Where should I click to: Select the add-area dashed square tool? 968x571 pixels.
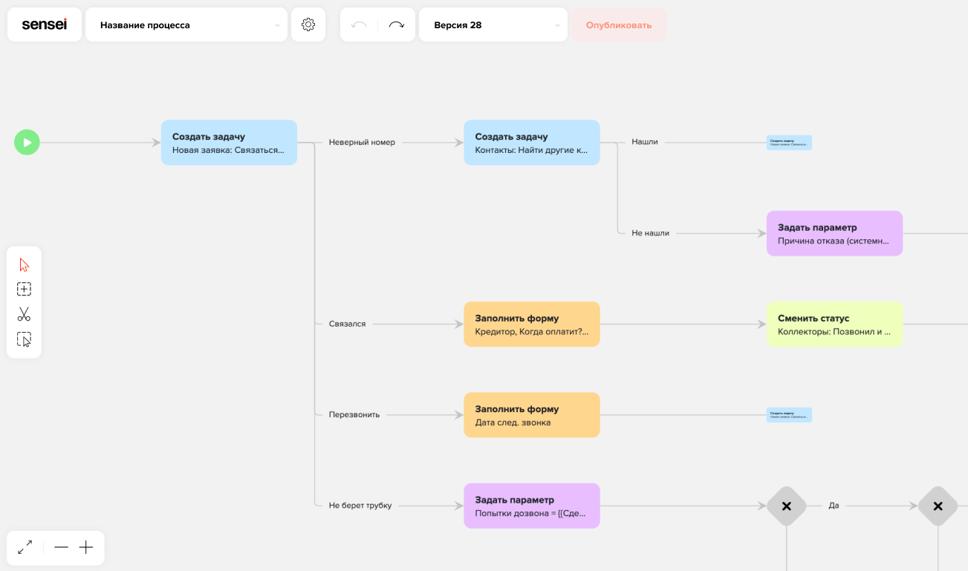pyautogui.click(x=25, y=290)
